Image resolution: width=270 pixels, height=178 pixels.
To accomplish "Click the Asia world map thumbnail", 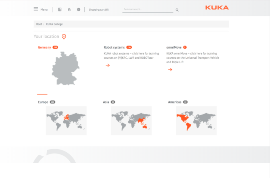I will click(x=131, y=120).
